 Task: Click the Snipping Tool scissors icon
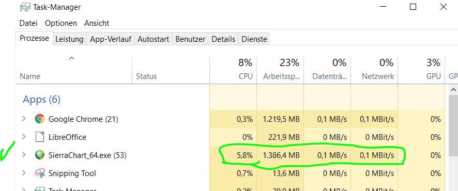[x=39, y=173]
